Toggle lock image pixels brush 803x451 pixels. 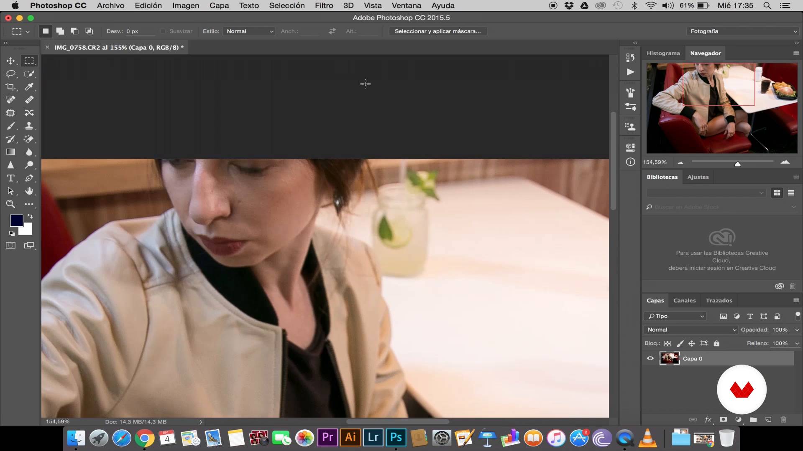pos(680,343)
